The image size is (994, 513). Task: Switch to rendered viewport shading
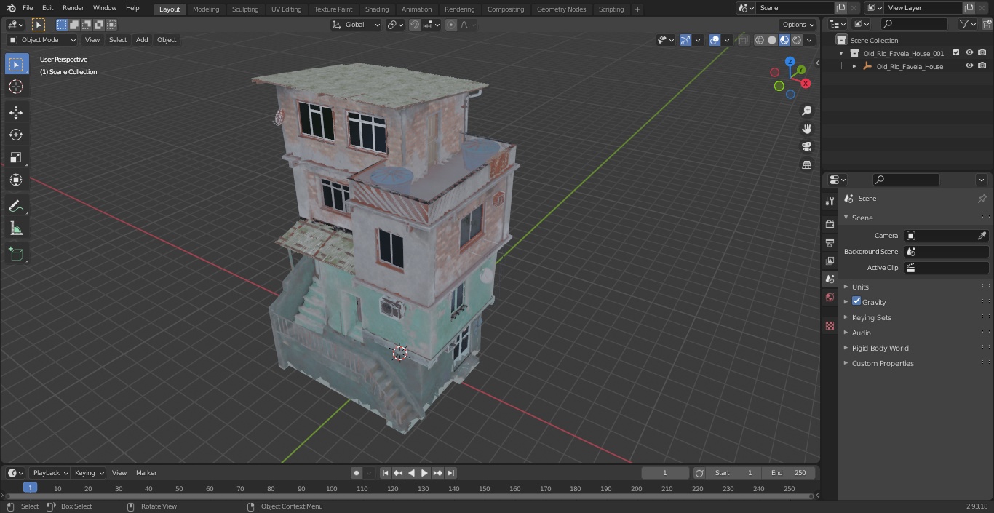click(x=797, y=40)
